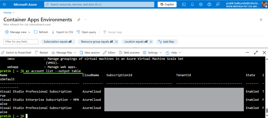The image size is (268, 118).
Task: Click the pane divider ellipsis handle
Action: pyautogui.click(x=135, y=48)
